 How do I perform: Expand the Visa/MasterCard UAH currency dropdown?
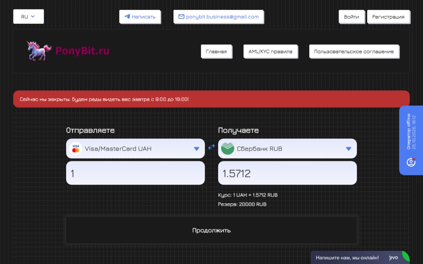135,149
